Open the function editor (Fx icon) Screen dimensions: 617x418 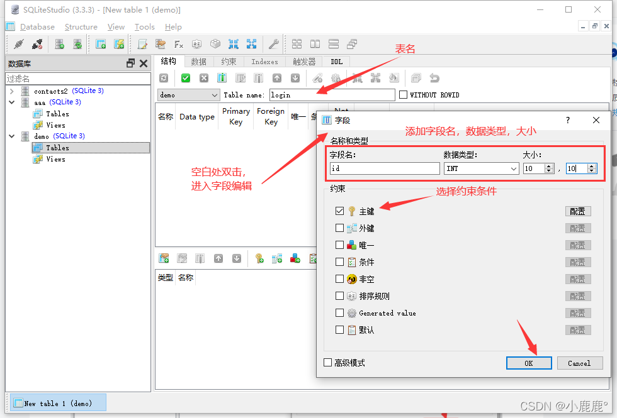(178, 44)
